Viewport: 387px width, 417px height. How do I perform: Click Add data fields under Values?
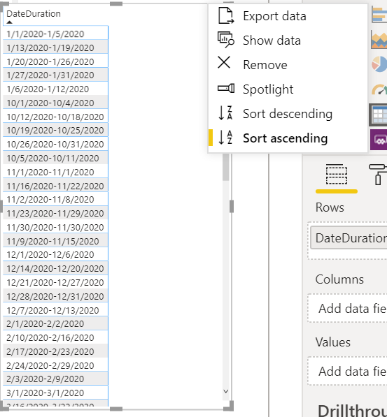(x=347, y=372)
